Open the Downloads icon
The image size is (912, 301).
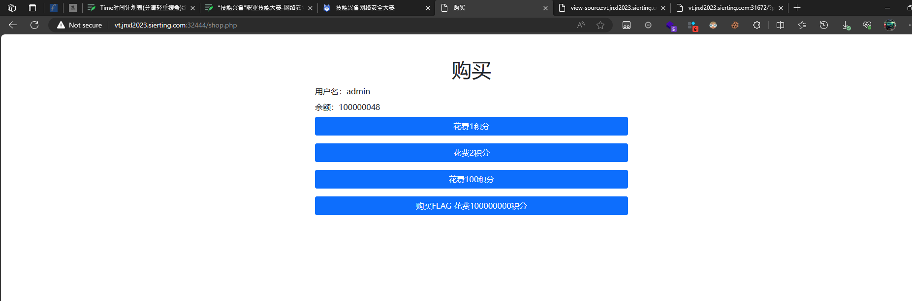(x=846, y=26)
